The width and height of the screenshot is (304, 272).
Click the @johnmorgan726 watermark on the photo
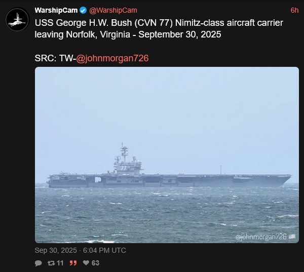[261, 237]
